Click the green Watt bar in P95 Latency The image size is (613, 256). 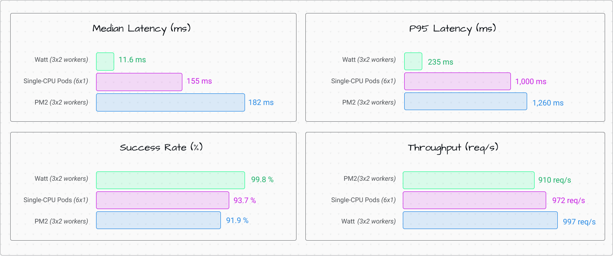pos(413,61)
